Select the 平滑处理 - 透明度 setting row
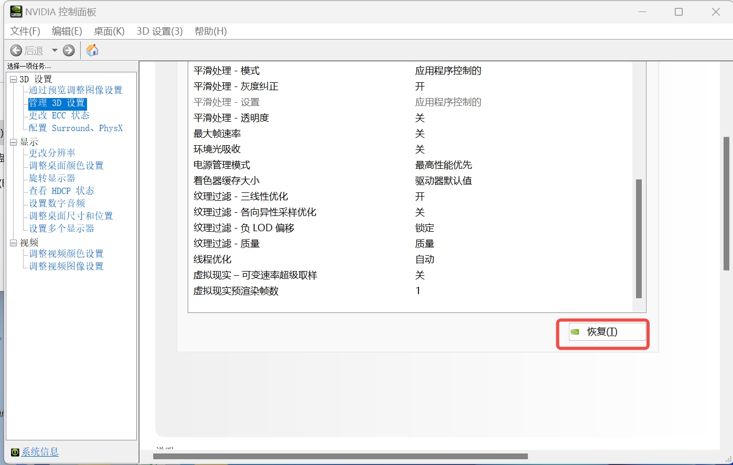 pyautogui.click(x=411, y=118)
